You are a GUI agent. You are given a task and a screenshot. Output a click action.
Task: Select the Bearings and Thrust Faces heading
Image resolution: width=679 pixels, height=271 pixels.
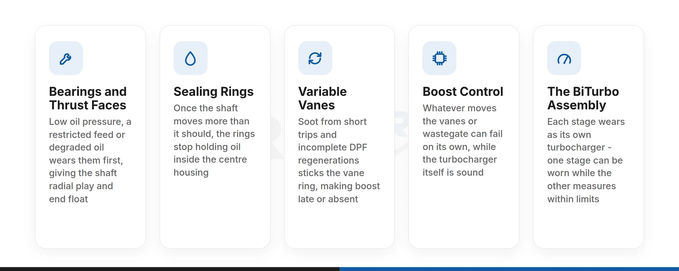pyautogui.click(x=88, y=98)
